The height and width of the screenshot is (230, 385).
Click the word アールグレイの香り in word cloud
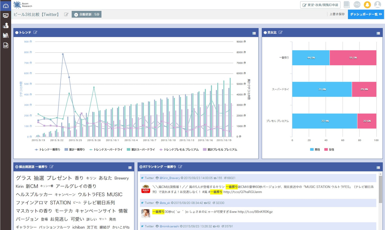(x=76, y=186)
